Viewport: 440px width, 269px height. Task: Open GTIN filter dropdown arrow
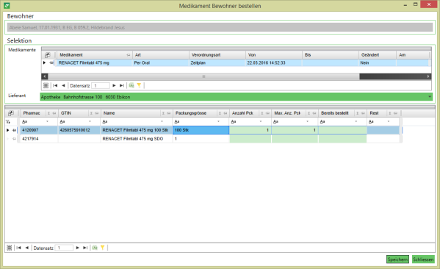(90, 121)
